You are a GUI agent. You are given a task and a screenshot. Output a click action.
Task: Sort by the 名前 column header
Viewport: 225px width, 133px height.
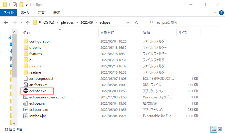(27, 33)
